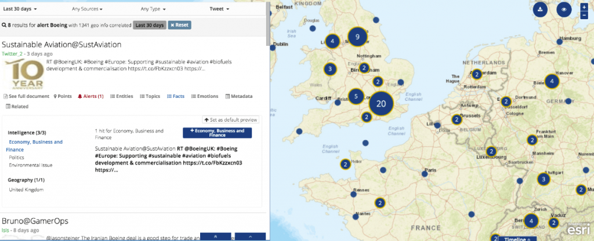Open the Bruno@GamerOps result title
Image resolution: width=594 pixels, height=241 pixels.
point(35,221)
